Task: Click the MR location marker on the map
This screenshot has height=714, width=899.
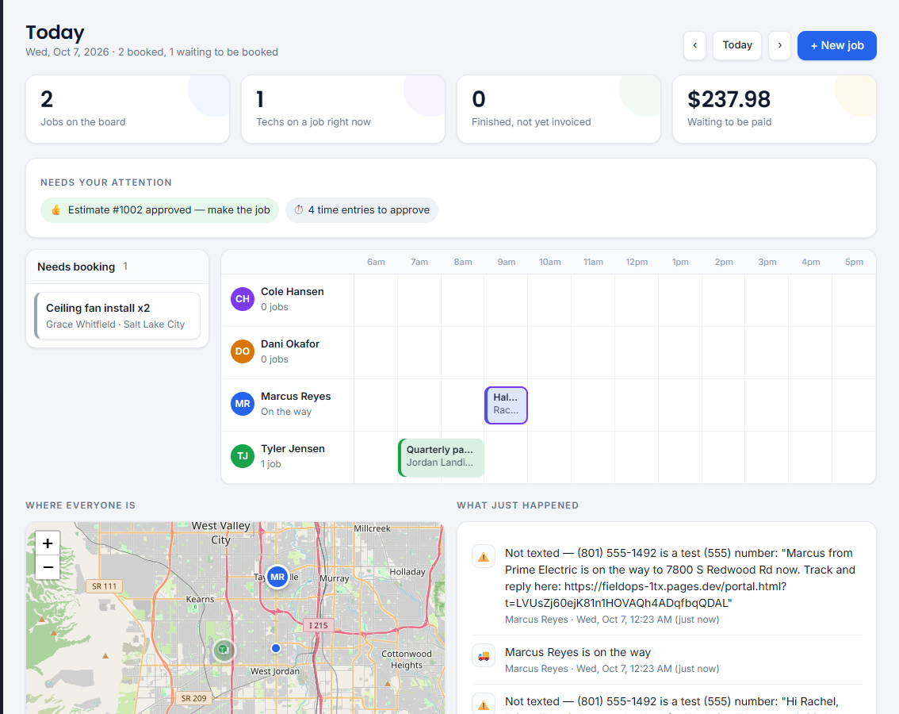Action: tap(277, 577)
